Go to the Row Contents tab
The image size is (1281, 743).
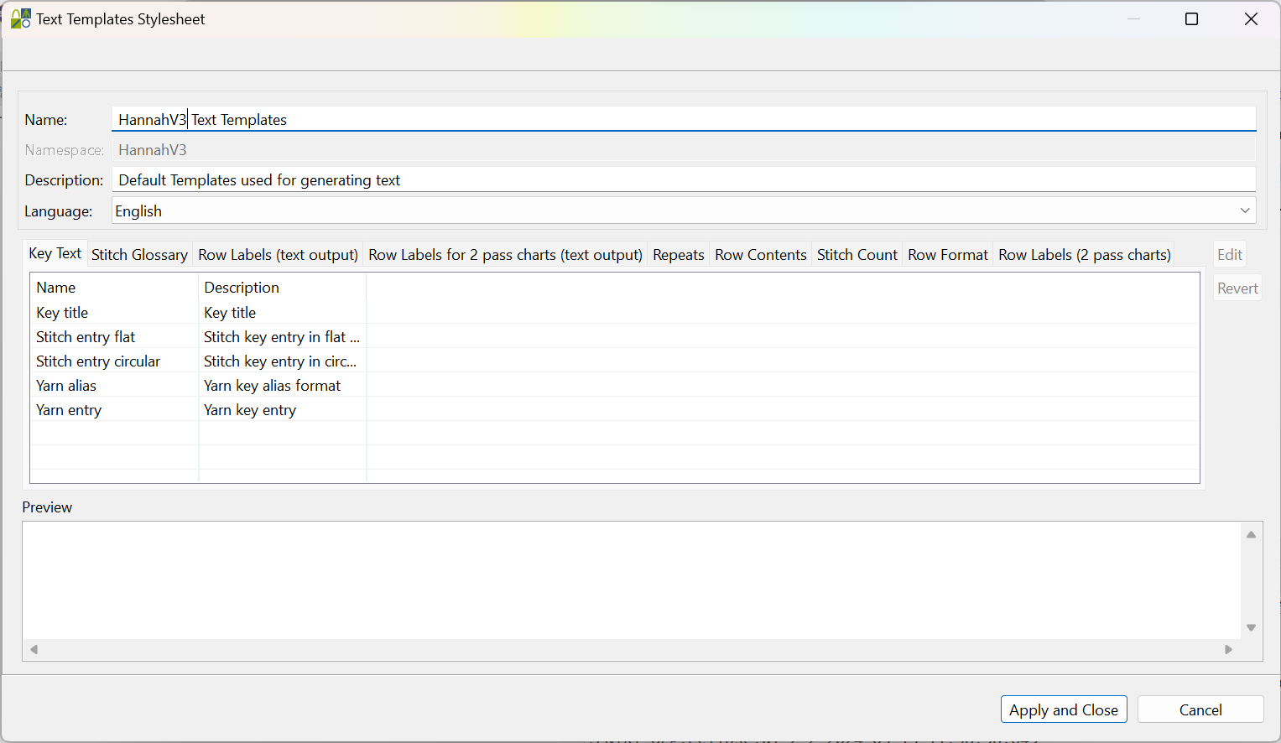click(x=760, y=255)
